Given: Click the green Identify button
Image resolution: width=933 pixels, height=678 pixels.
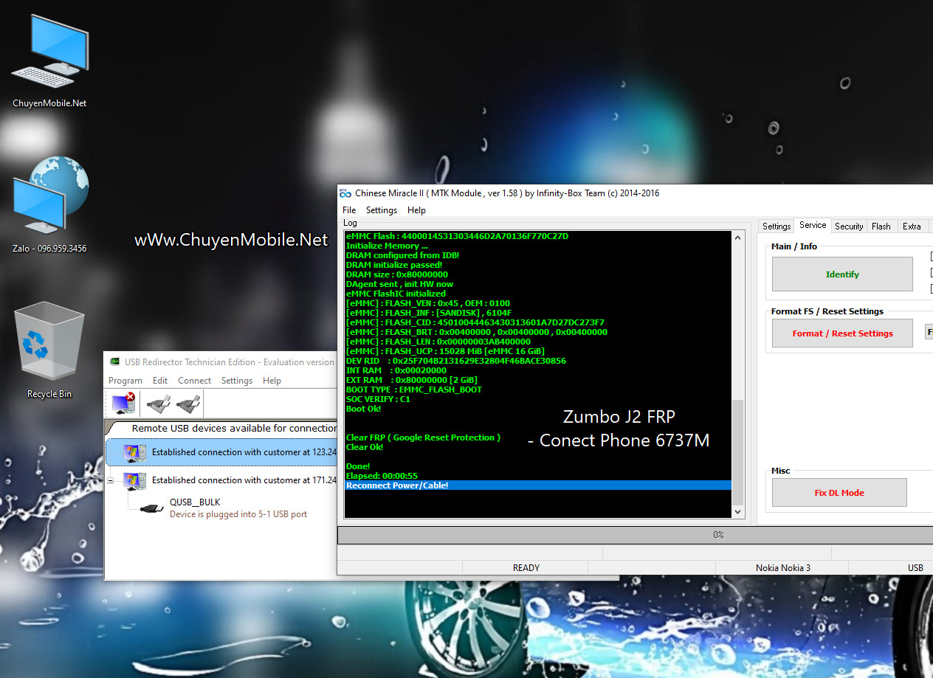Looking at the screenshot, I should pos(842,274).
